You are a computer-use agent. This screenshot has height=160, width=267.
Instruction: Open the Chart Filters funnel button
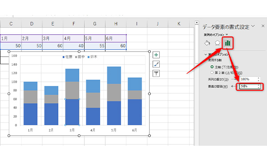coord(156,73)
